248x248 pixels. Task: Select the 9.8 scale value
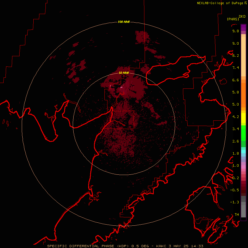pyautogui.click(x=236, y=31)
